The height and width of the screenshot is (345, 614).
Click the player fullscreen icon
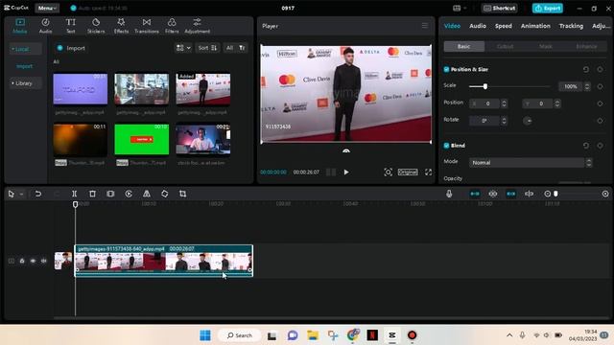[428, 172]
